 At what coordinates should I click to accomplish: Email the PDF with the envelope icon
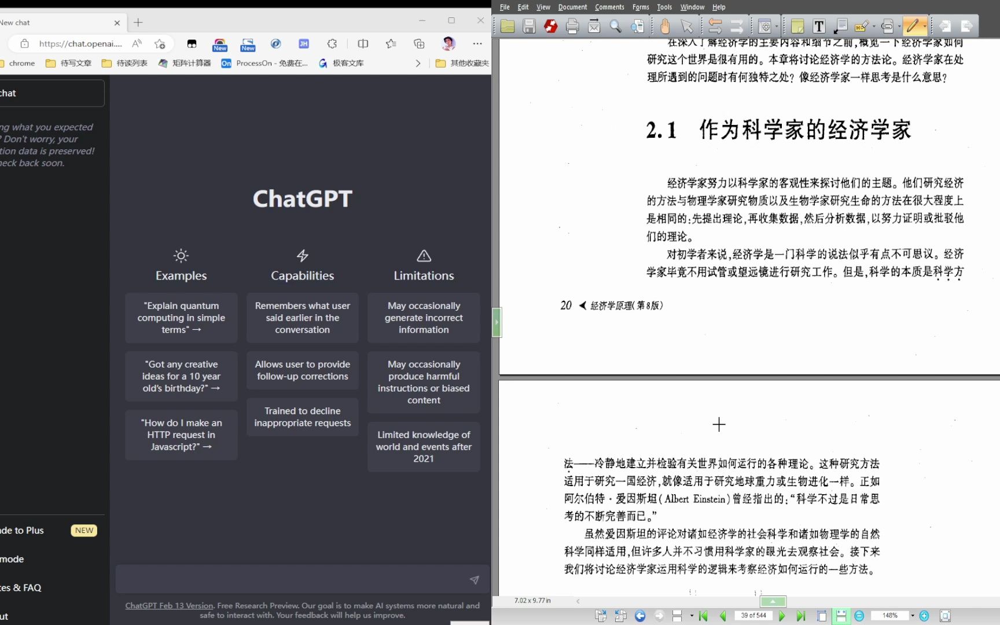(594, 26)
